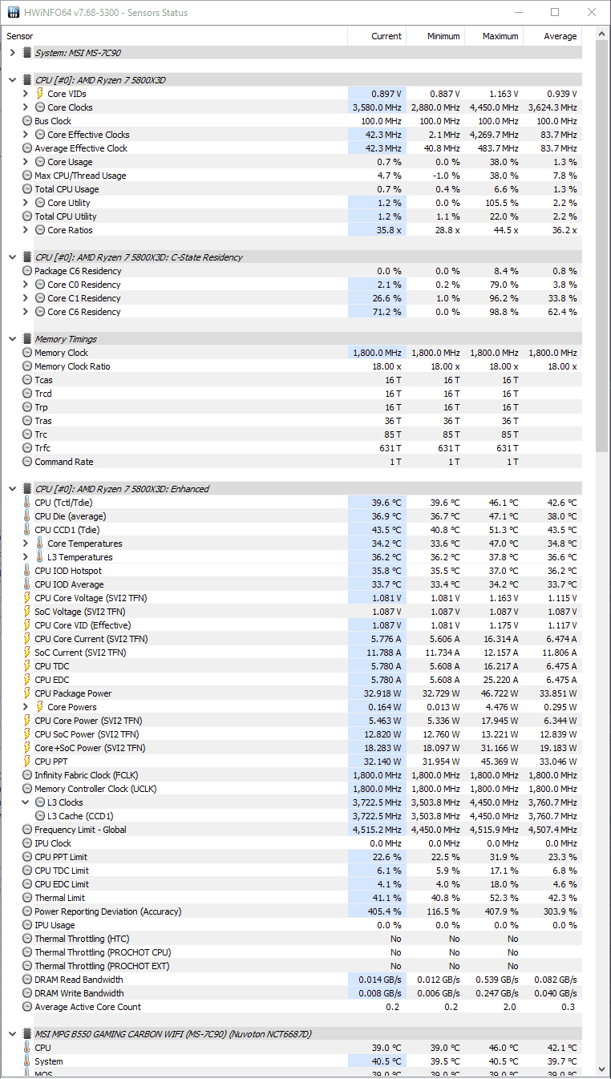The height and width of the screenshot is (1079, 611).
Task: Maximize the HWiNFO64 window
Action: coord(555,12)
